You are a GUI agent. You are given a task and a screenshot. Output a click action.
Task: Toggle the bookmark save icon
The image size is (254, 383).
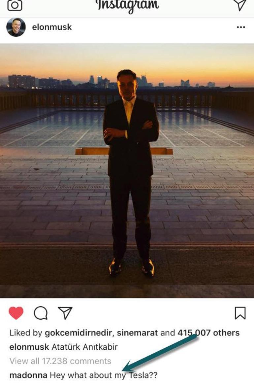click(x=240, y=313)
